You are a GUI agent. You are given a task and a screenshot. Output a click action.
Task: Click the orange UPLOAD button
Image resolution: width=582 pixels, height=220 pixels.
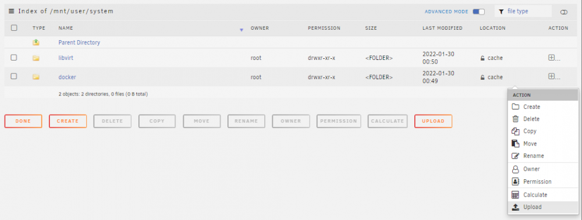click(x=433, y=121)
